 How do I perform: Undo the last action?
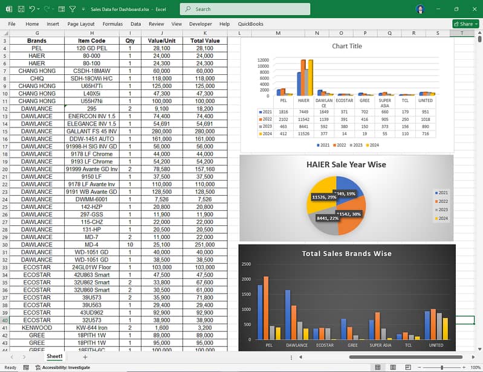tap(32, 9)
